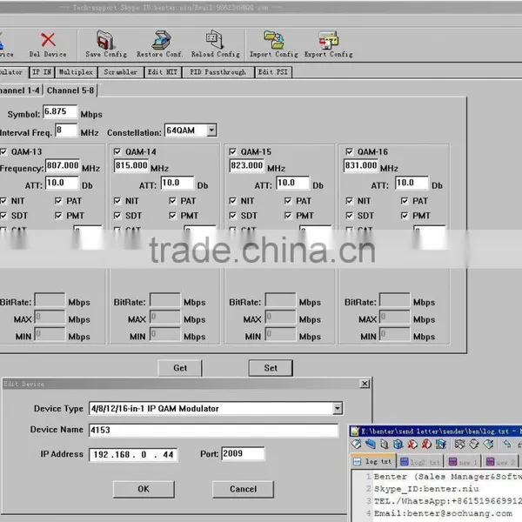The image size is (522, 522).
Task: Click the Set button
Action: [271, 368]
